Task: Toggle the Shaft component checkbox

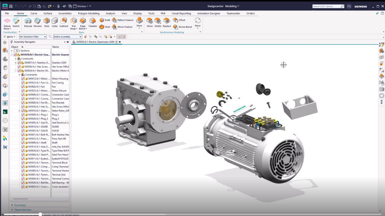Action: pos(23,142)
